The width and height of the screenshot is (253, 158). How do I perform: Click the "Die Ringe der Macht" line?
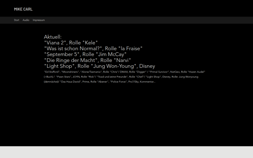point(87,60)
